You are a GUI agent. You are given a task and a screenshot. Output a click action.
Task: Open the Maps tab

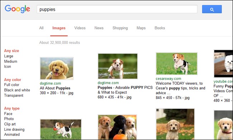point(141,28)
